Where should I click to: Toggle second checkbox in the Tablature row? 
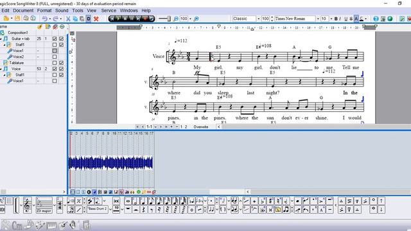[62, 63]
